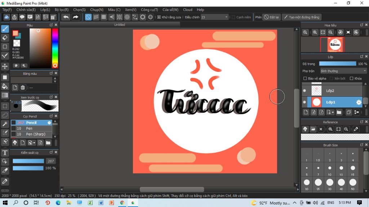Zoom in within Navigator panel
Image resolution: width=369 pixels, height=207 pixels.
tap(315, 32)
